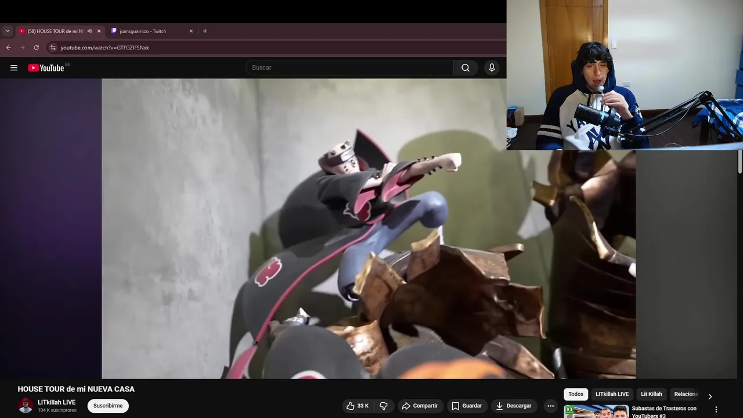Show more filter chips with right chevron
The image size is (743, 418).
(710, 397)
